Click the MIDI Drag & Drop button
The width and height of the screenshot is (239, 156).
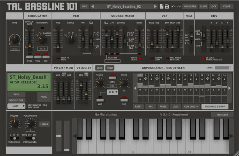click(x=215, y=106)
